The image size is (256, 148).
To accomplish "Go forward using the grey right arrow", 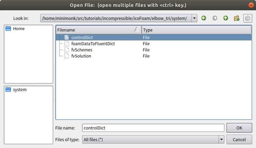I will (x=215, y=18).
